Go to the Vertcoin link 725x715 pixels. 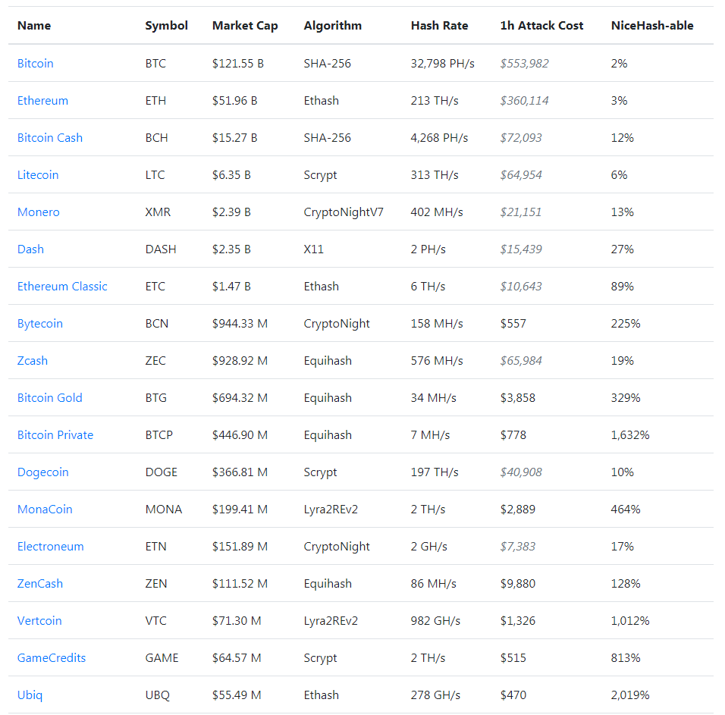click(39, 621)
